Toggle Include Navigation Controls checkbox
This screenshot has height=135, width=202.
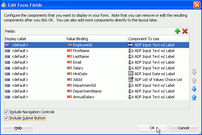6,112
